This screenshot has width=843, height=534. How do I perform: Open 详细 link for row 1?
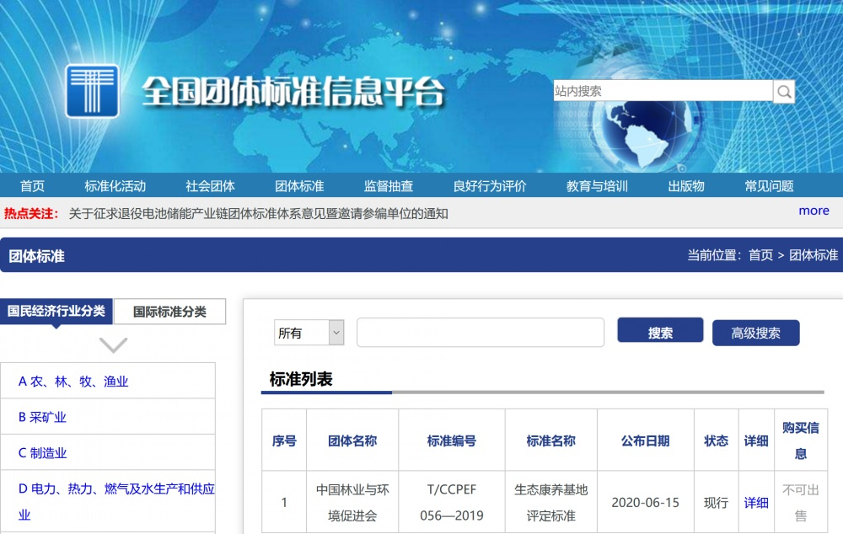pyautogui.click(x=756, y=503)
